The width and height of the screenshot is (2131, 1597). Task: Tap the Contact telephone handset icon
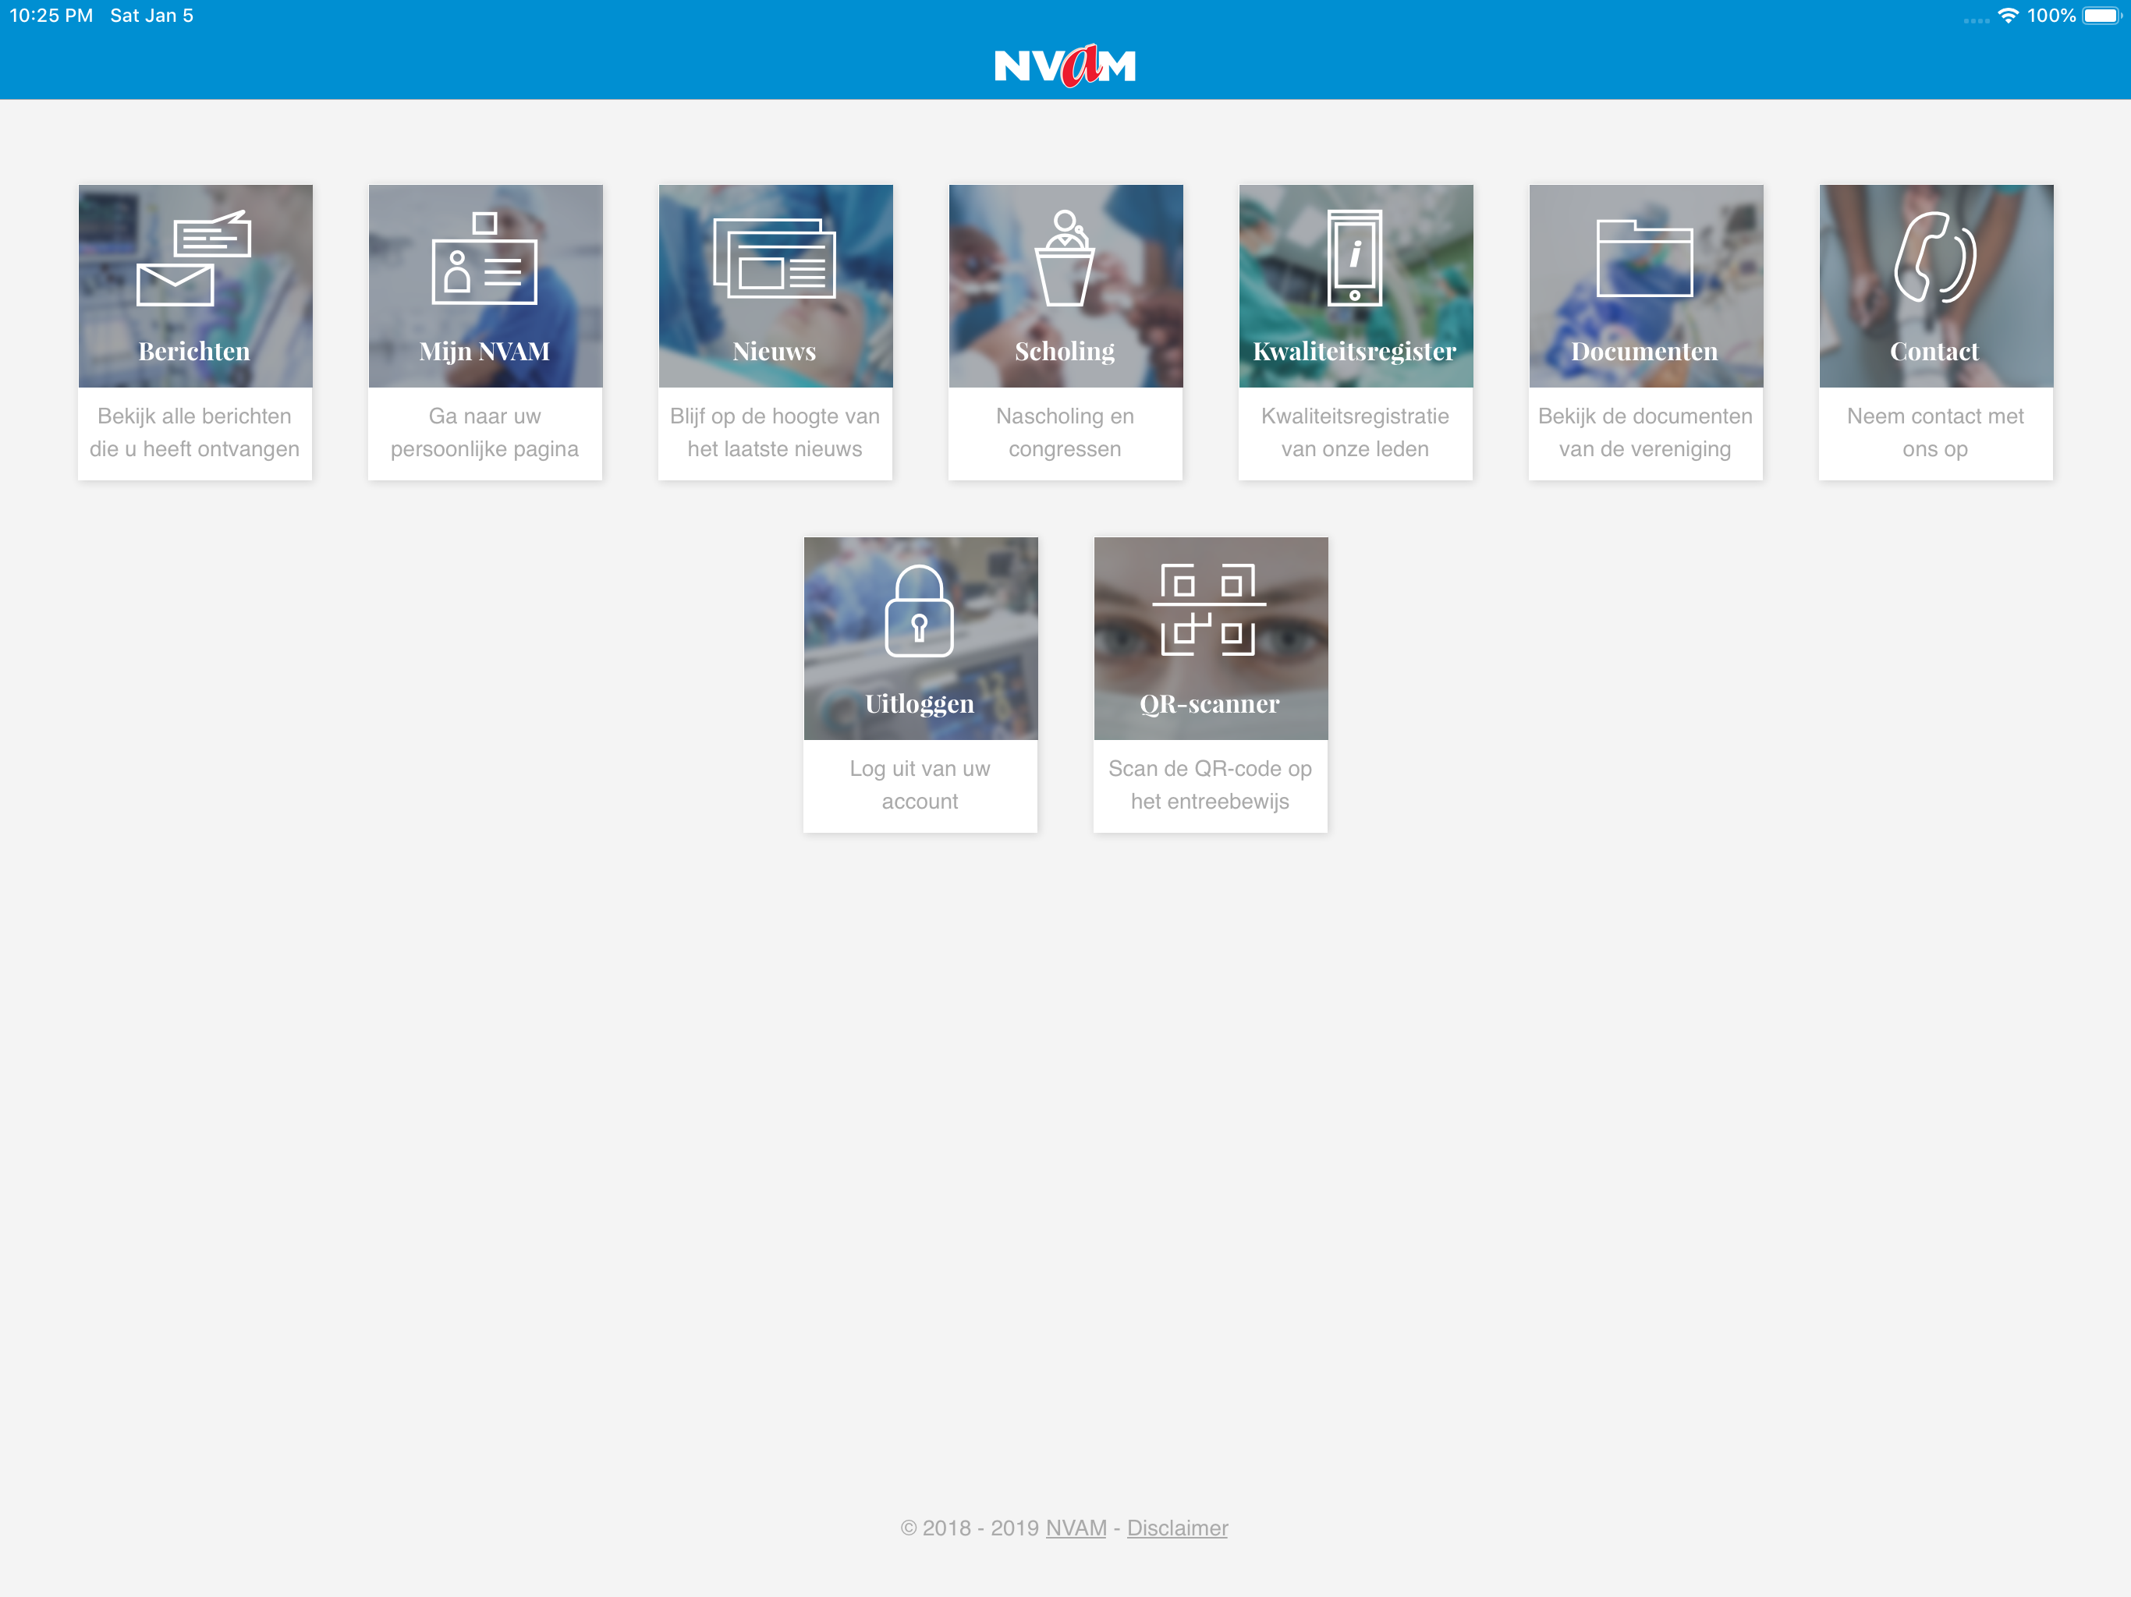1934,258
